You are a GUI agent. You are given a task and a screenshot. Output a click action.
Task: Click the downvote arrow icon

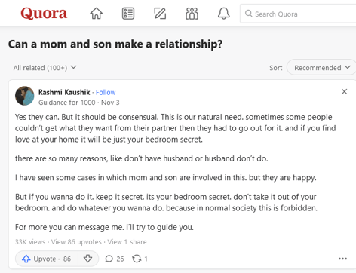pos(87,259)
